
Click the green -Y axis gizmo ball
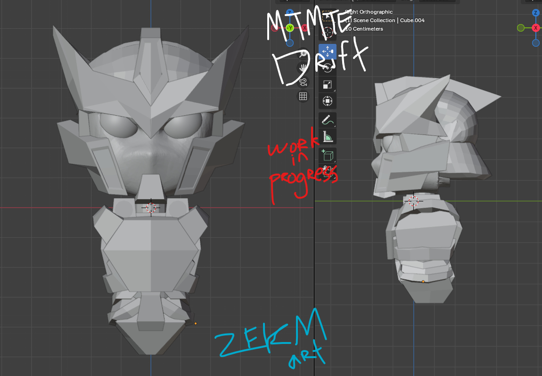pos(290,28)
